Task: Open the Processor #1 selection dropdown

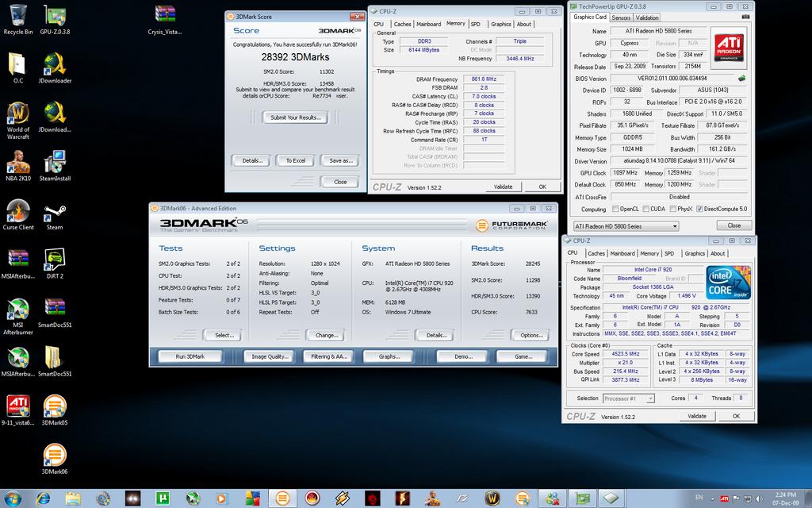Action: point(629,398)
